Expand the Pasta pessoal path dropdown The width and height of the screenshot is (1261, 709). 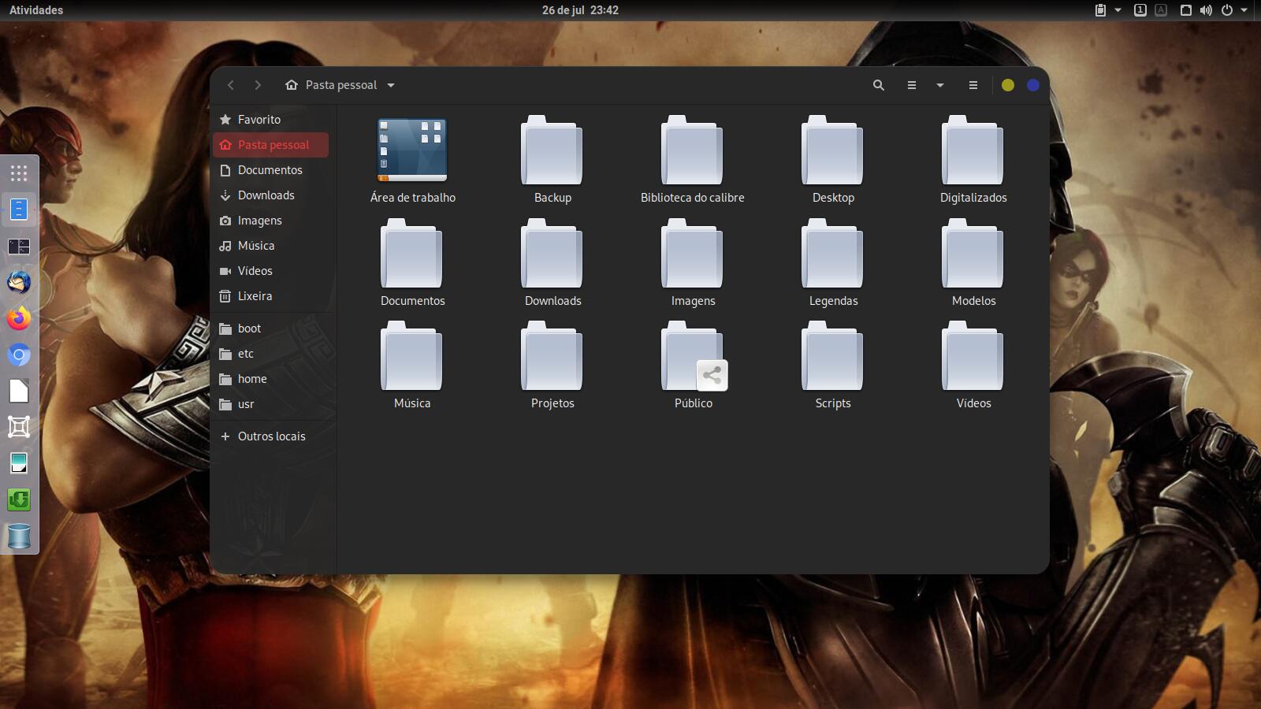tap(391, 85)
